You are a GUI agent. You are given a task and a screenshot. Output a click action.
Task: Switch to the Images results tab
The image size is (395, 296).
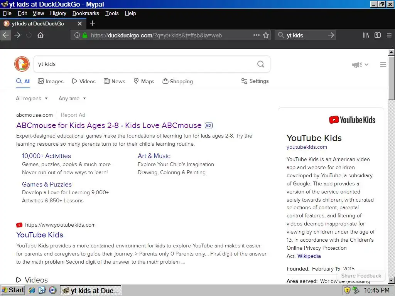coord(51,81)
